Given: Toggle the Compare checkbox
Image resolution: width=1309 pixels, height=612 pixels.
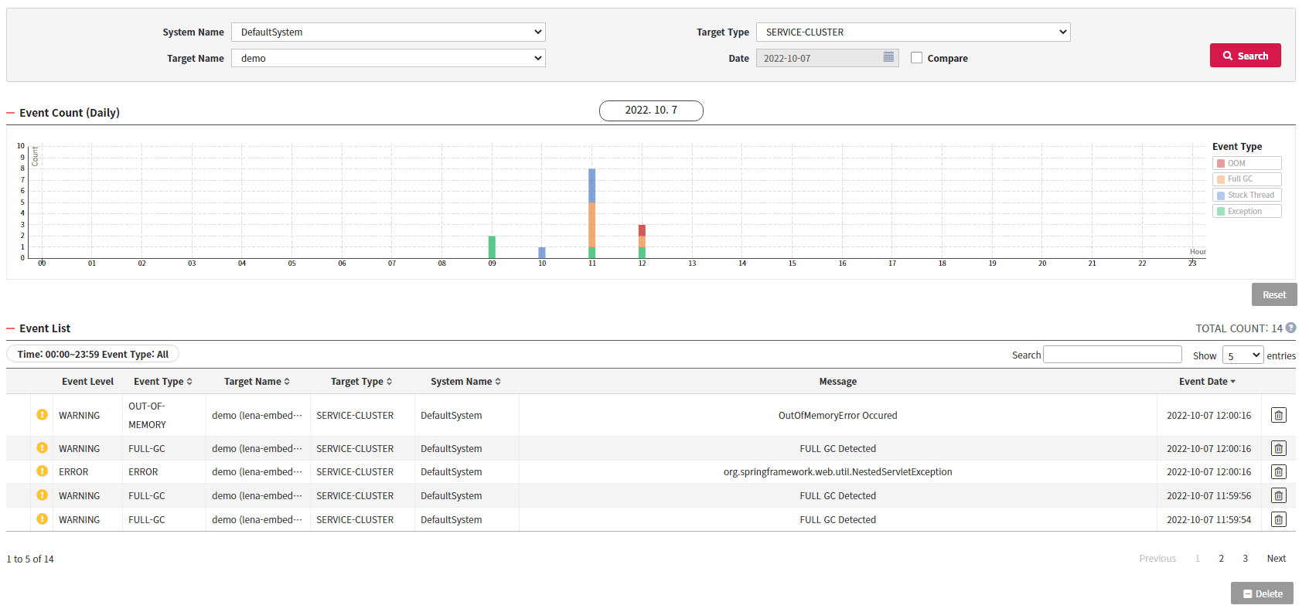Looking at the screenshot, I should [916, 58].
